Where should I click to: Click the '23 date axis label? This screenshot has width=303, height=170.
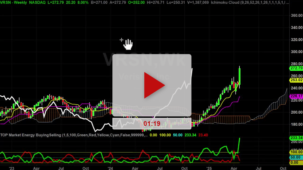tap(12, 168)
